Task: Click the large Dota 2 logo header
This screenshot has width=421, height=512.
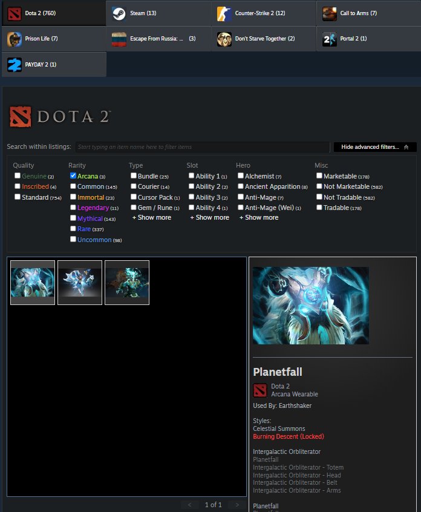Action: [x=60, y=117]
